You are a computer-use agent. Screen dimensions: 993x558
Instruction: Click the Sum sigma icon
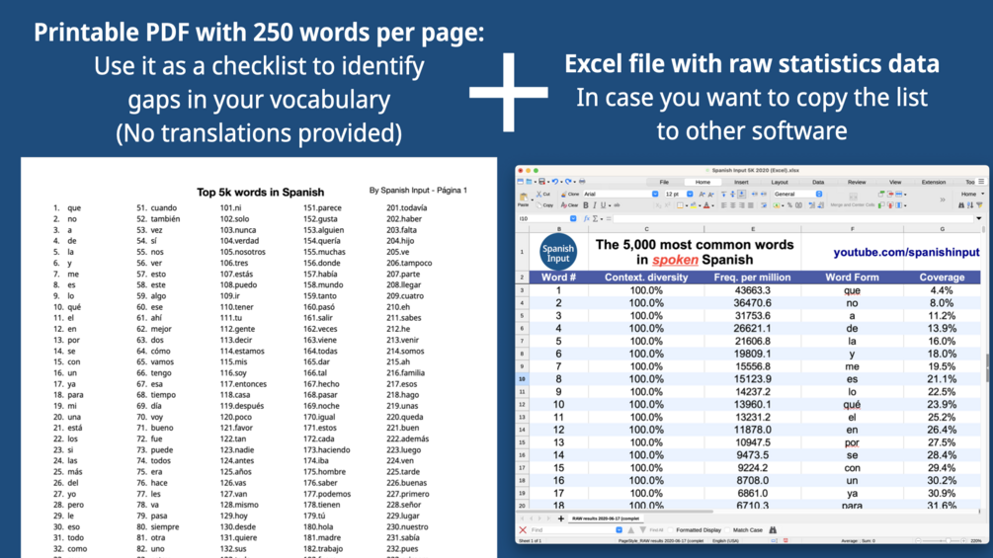point(595,218)
